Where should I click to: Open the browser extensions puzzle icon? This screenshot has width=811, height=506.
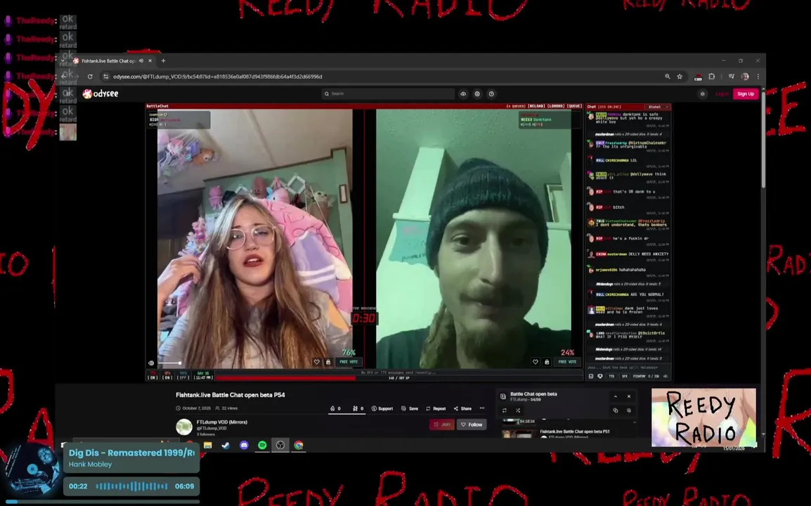(x=712, y=77)
